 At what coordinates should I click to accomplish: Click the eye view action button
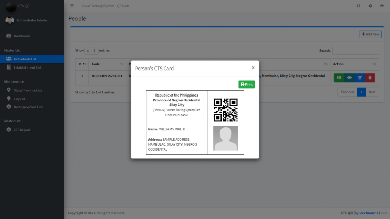[x=349, y=78]
